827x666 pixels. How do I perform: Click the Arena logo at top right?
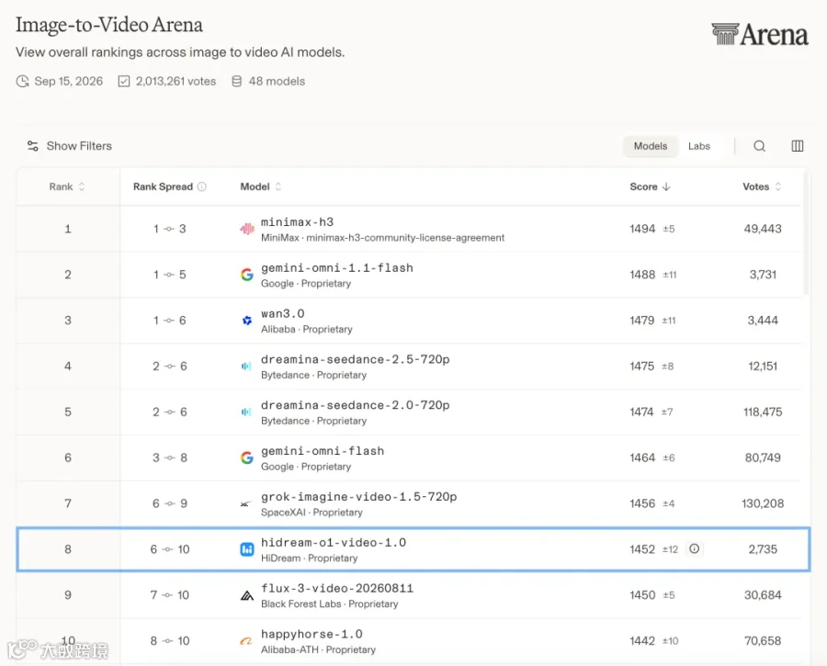[x=760, y=35]
